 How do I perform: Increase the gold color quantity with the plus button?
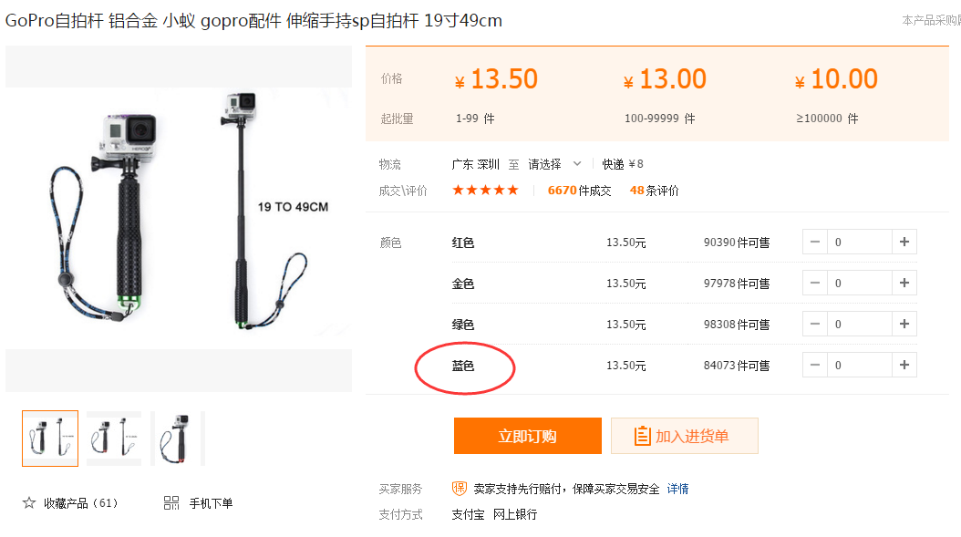point(904,284)
